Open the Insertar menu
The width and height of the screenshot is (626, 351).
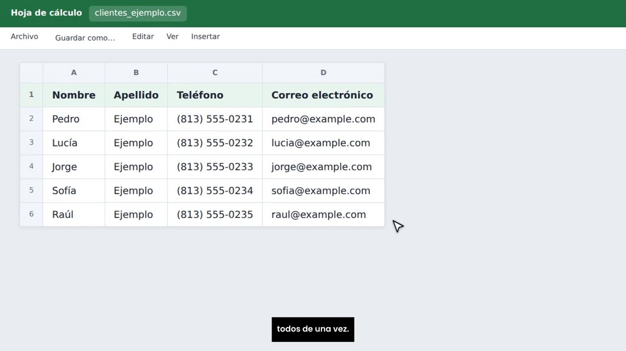point(205,37)
